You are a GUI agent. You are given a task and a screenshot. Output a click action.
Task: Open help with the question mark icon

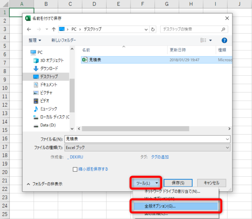tap(224, 40)
